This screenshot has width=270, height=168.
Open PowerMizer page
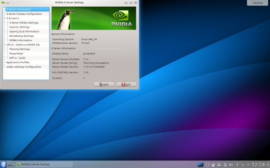pos(16,53)
